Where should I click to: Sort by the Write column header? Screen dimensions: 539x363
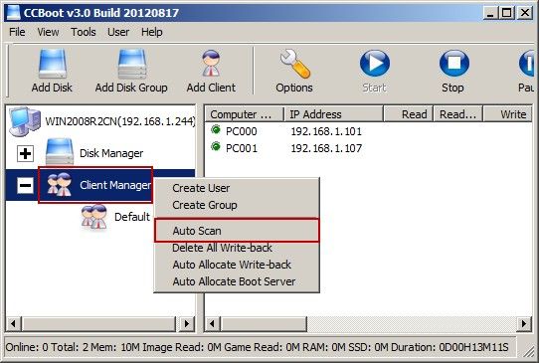click(x=507, y=114)
